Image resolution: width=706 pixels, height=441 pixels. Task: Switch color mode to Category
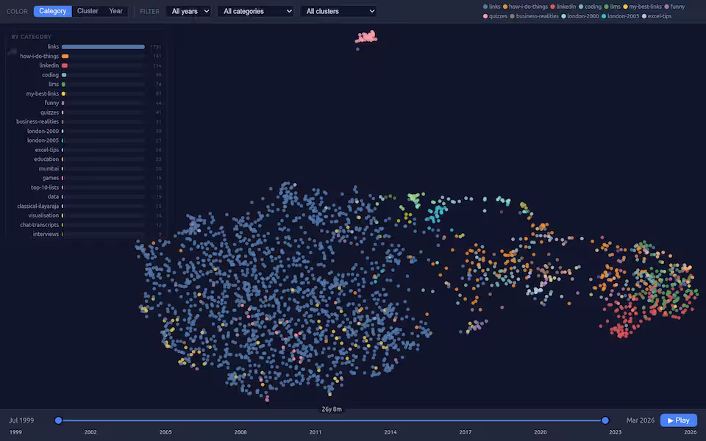click(x=52, y=11)
